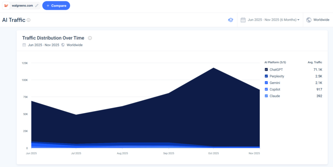Viewport: 333px width, 167px height.
Task: Toggle the Copilot checkbox off
Action: 266,89
